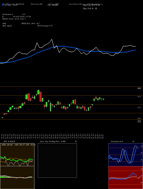Click the 'ADX: 26.32 +DY: 28.57 -DY: 16.67' readout

(18, 145)
